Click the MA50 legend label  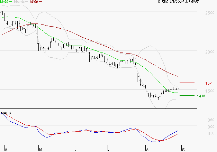tap(34, 1)
